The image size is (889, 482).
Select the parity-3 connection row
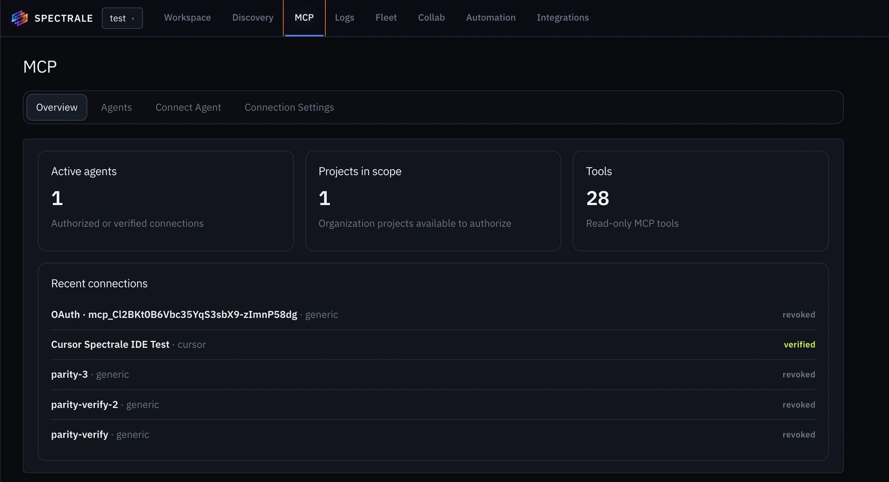[433, 374]
